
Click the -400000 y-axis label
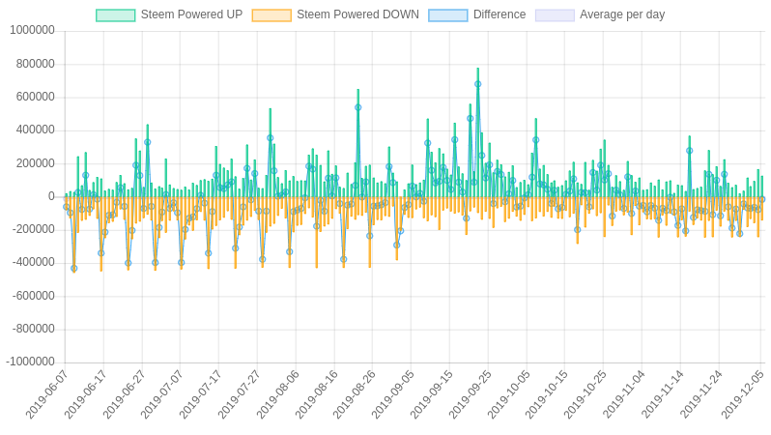tap(34, 263)
